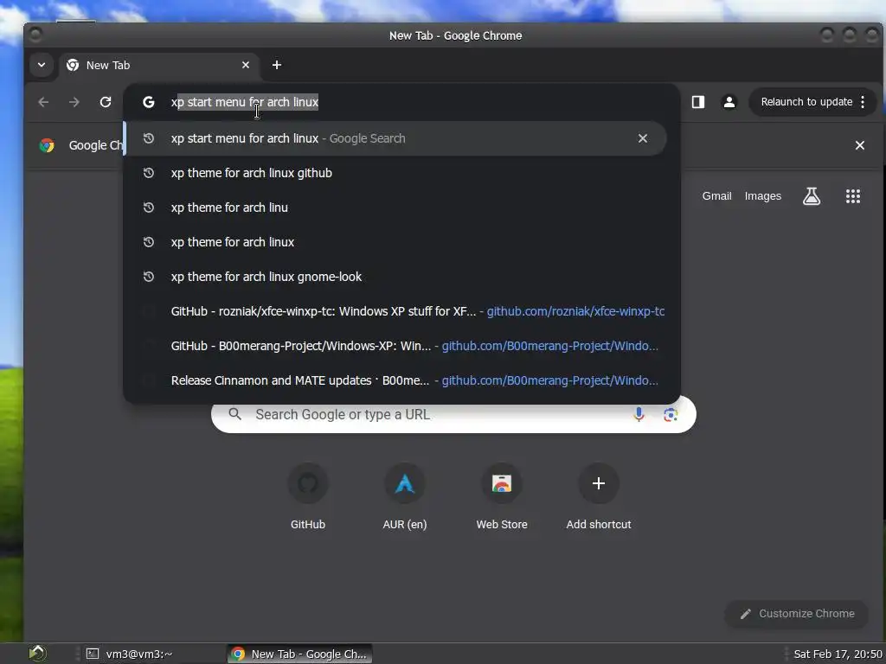886x664 pixels.
Task: Open the GitHub shortcut
Action: point(307,497)
